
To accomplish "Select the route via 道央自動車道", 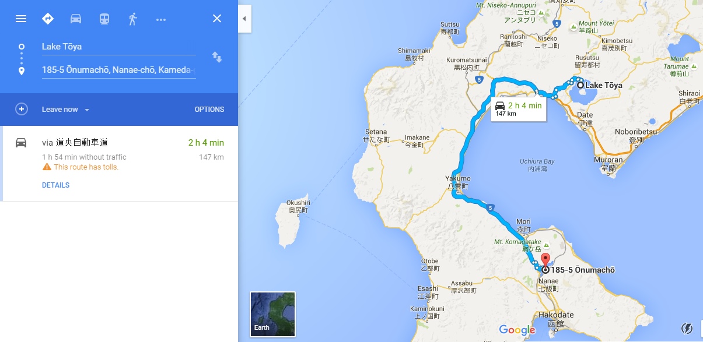I will (x=119, y=164).
